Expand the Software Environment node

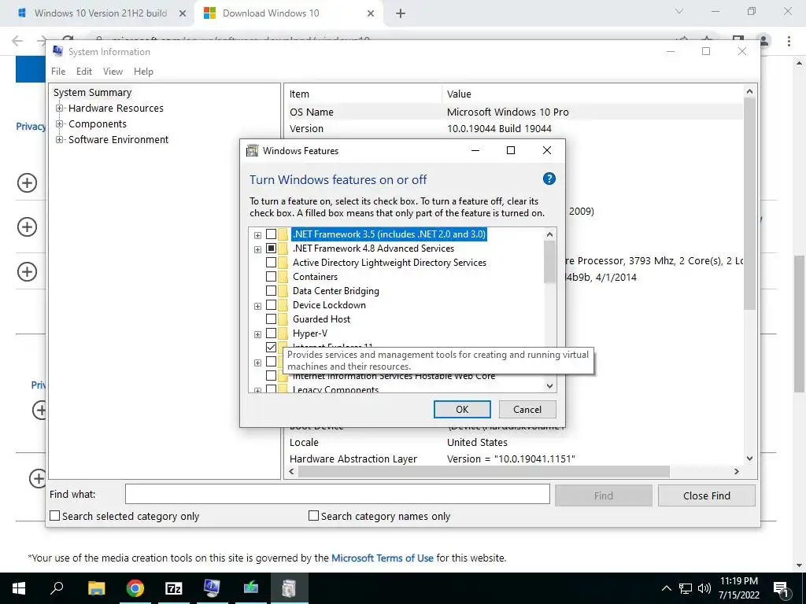pyautogui.click(x=60, y=140)
